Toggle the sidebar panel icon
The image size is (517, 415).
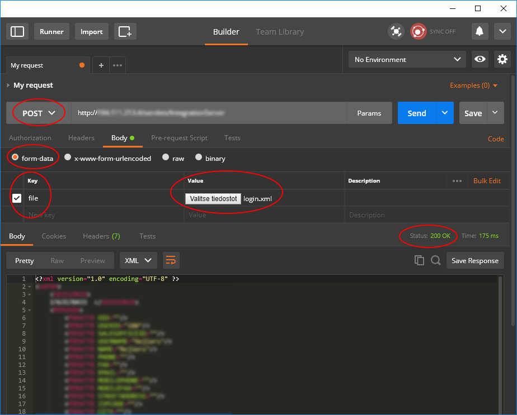[x=17, y=32]
